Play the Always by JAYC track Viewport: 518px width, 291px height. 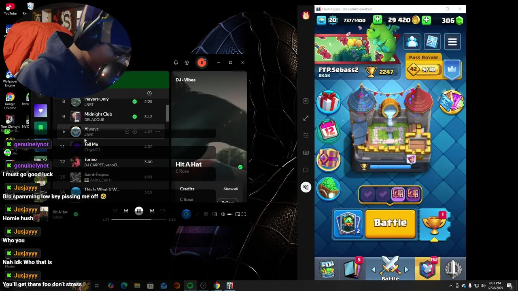pyautogui.click(x=64, y=132)
